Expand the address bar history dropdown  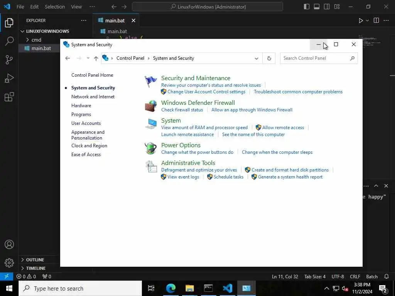point(256,59)
